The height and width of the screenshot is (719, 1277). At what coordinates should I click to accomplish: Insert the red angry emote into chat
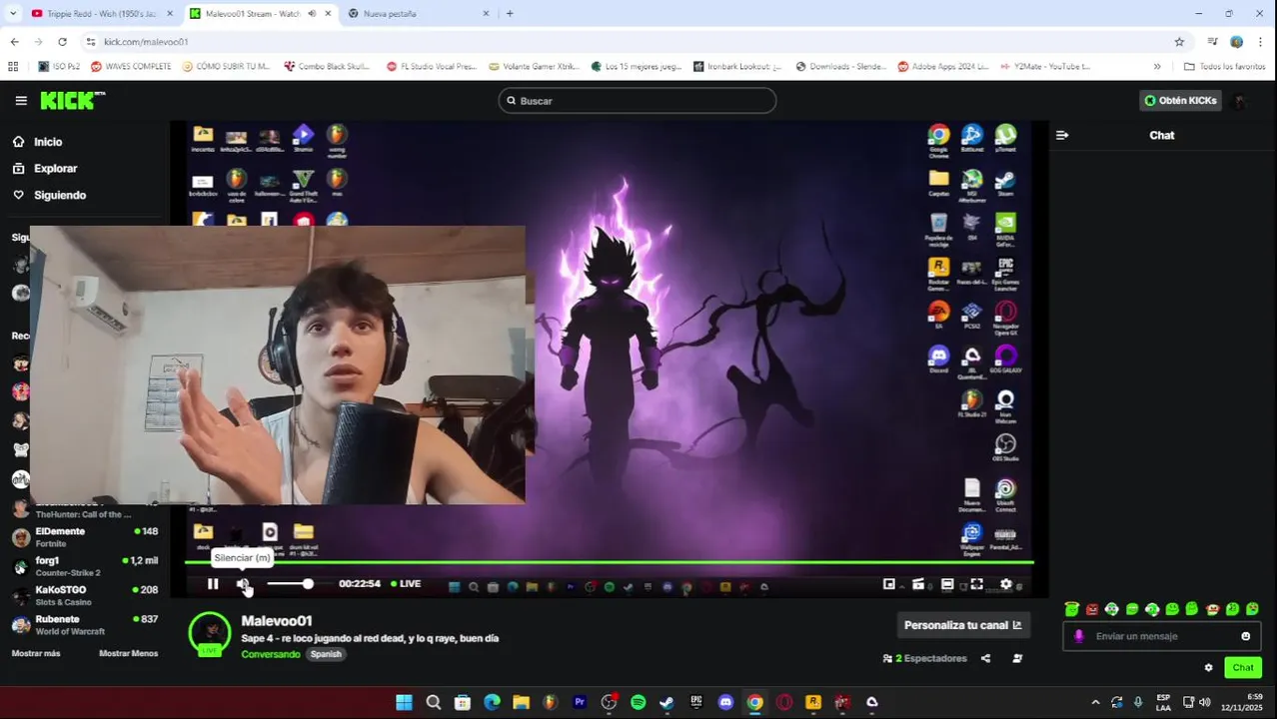click(1092, 609)
